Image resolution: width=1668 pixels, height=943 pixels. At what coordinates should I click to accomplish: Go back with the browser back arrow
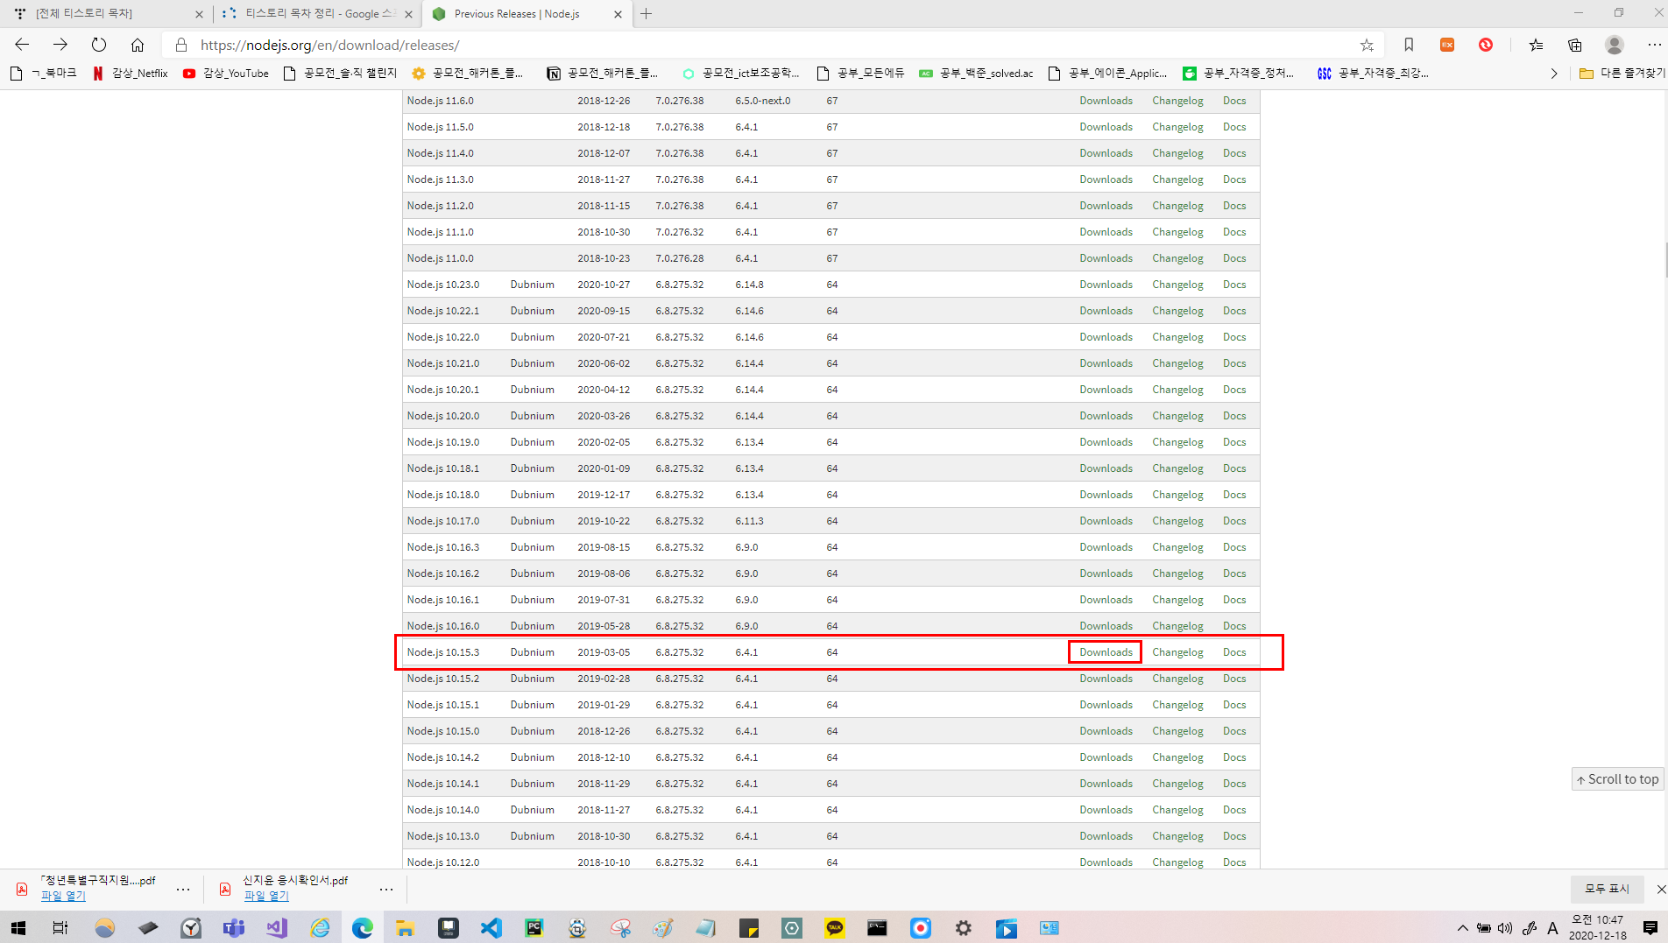point(22,45)
